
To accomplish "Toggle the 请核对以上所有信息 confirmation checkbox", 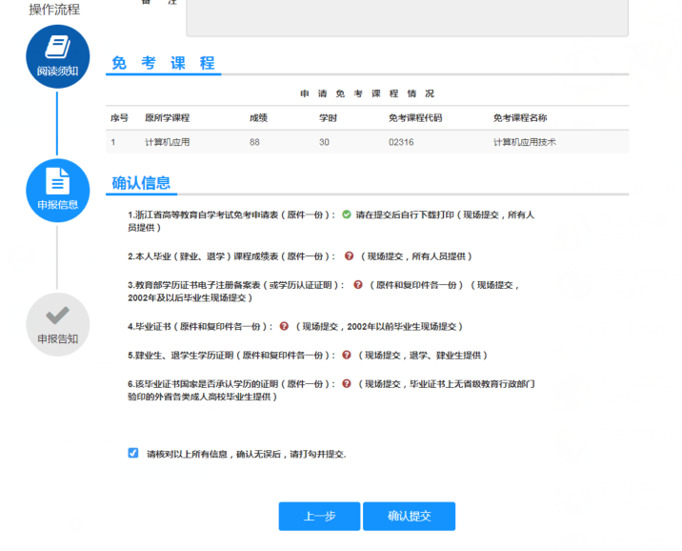I will point(133,454).
